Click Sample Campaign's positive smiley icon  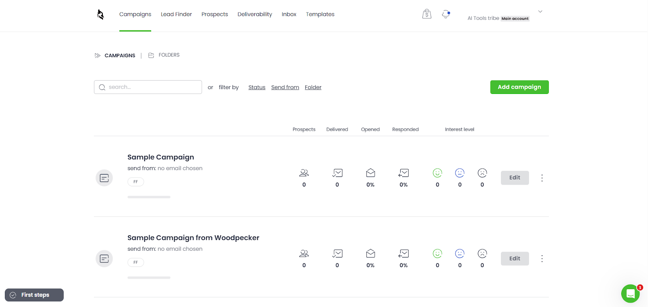pyautogui.click(x=437, y=173)
